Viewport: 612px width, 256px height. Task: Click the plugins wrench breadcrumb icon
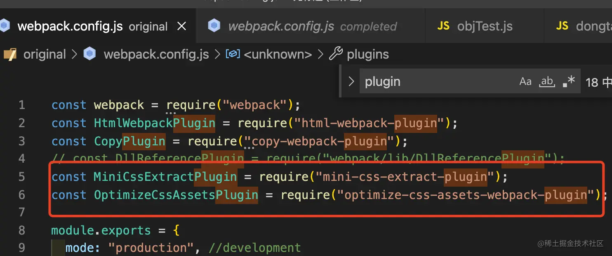(336, 54)
